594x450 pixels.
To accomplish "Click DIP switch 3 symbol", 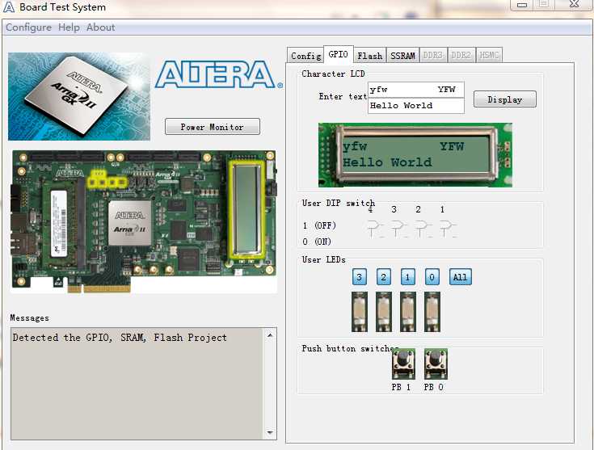I will coord(398,229).
